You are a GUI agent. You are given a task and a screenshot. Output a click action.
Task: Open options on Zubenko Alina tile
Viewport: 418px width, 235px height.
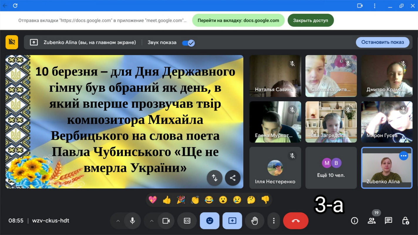click(x=404, y=156)
